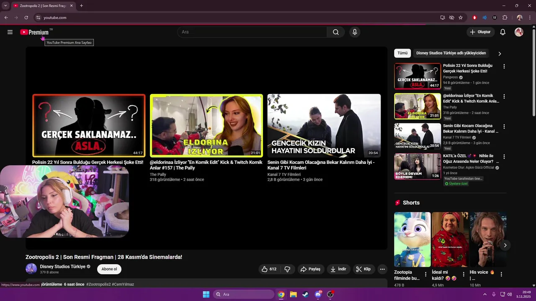This screenshot has width=536, height=301.
Task: Open Disney Studios Türkiye channel name
Action: tap(63, 267)
